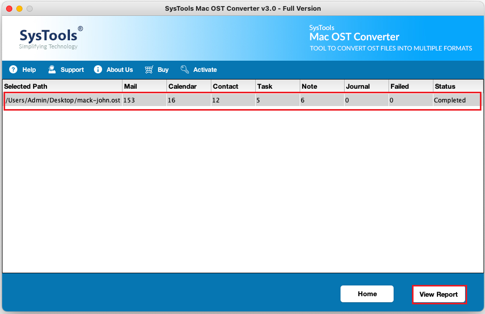
Task: Click the SysTools logo in the banner
Action: pyautogui.click(x=51, y=38)
